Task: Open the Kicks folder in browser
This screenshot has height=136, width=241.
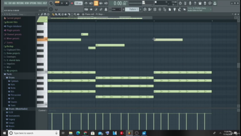Action: [x=13, y=88]
